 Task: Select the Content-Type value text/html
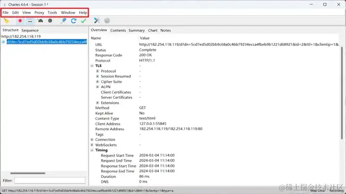[147, 118]
